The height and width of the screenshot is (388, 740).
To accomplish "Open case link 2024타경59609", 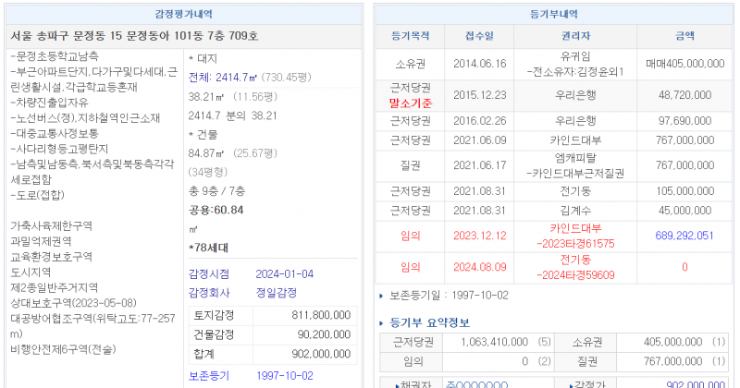I will pyautogui.click(x=575, y=274).
